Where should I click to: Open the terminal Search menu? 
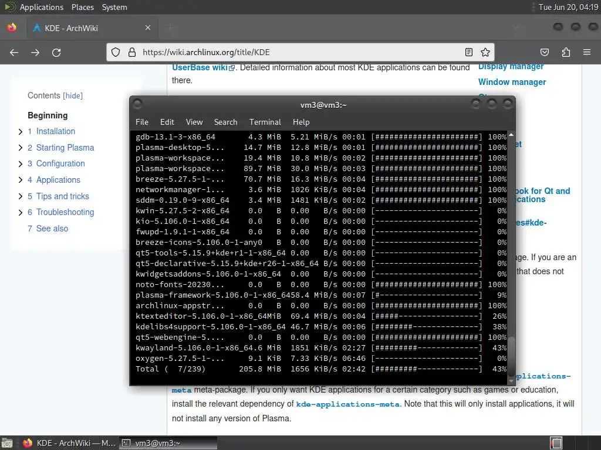tap(225, 122)
